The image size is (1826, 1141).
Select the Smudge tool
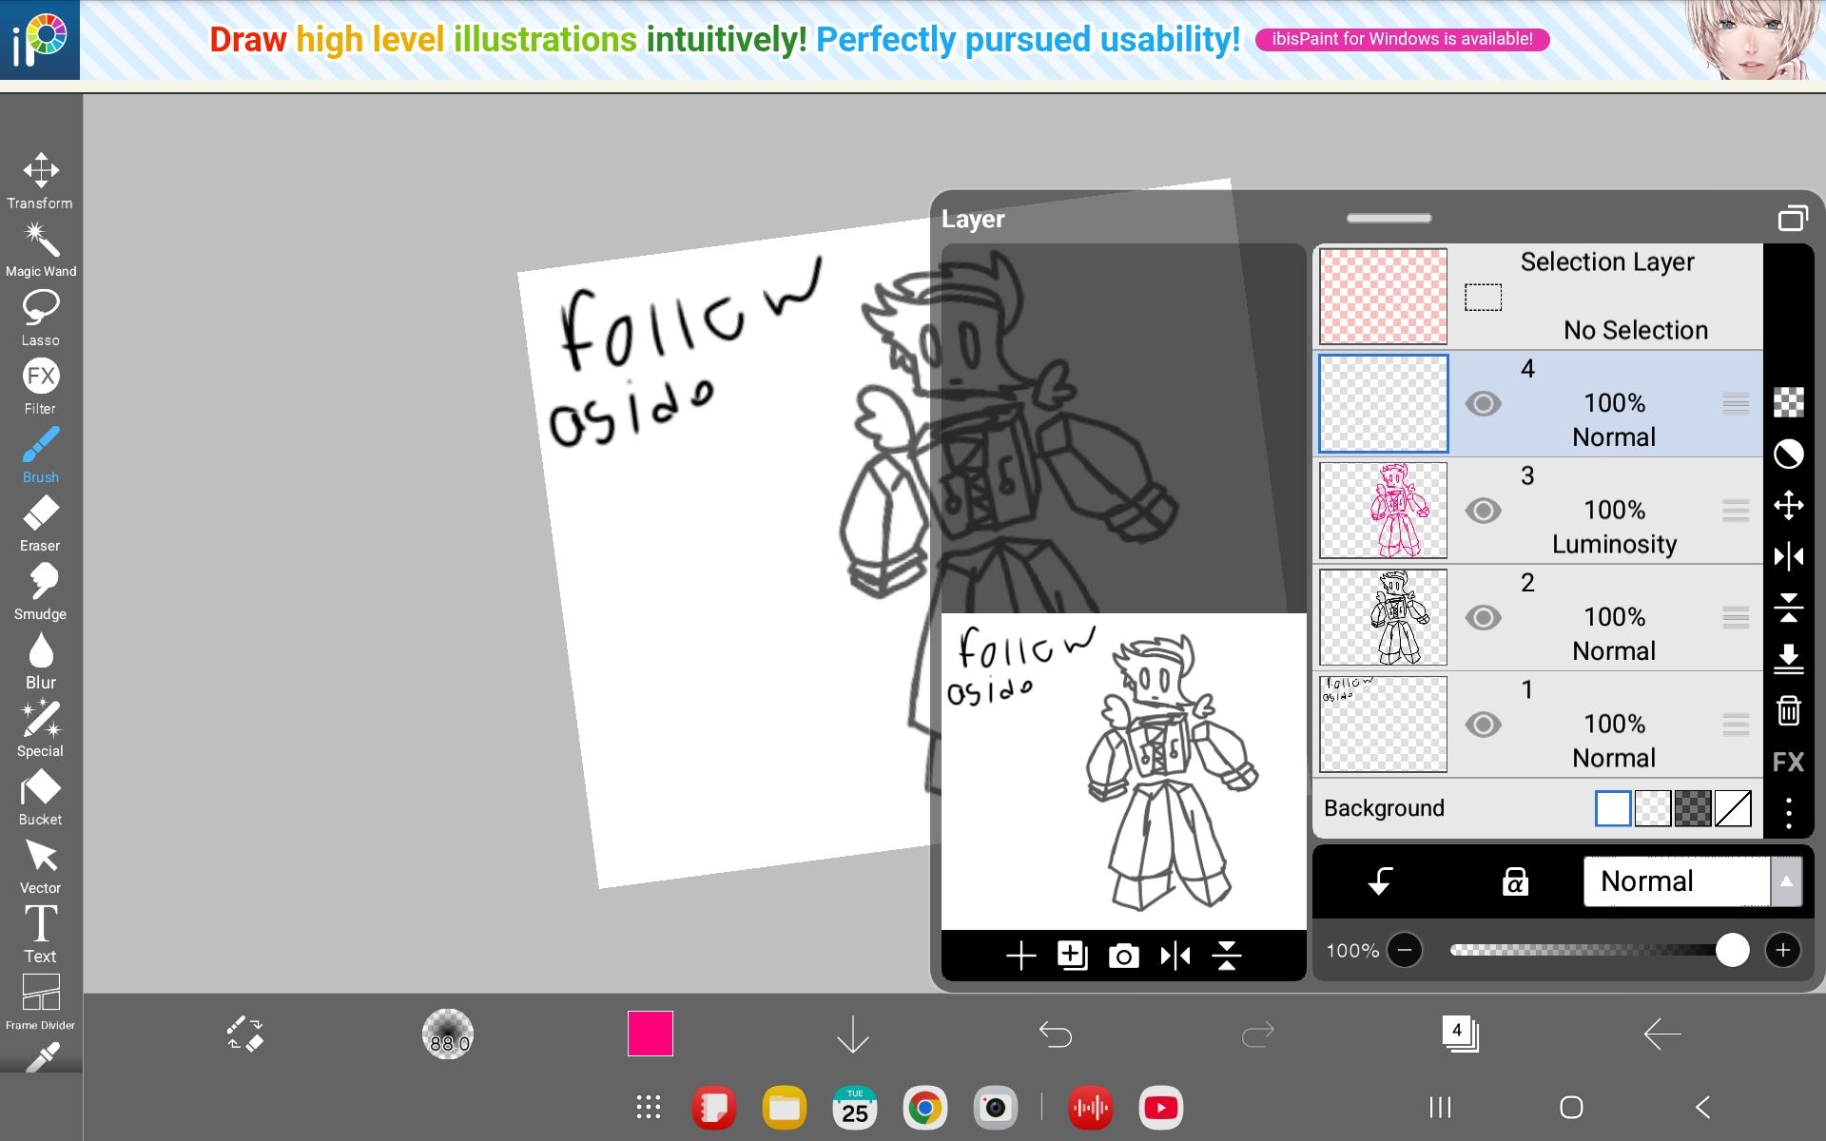click(x=40, y=591)
